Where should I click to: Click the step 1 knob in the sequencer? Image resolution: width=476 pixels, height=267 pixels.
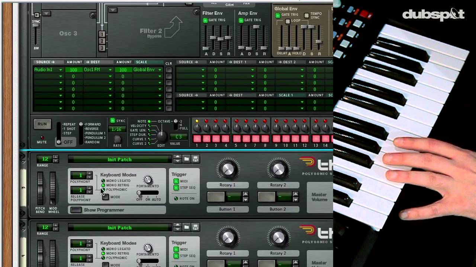pos(197,128)
